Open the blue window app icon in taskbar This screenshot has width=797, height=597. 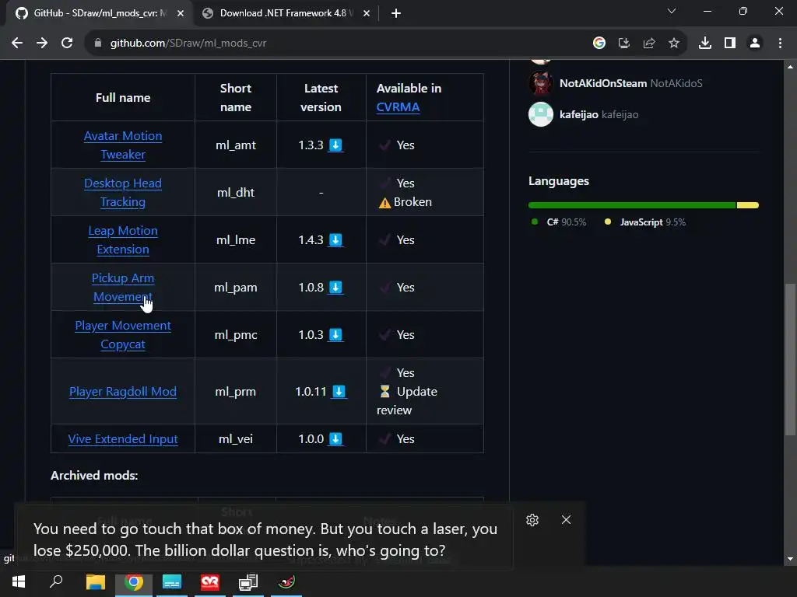(x=172, y=582)
